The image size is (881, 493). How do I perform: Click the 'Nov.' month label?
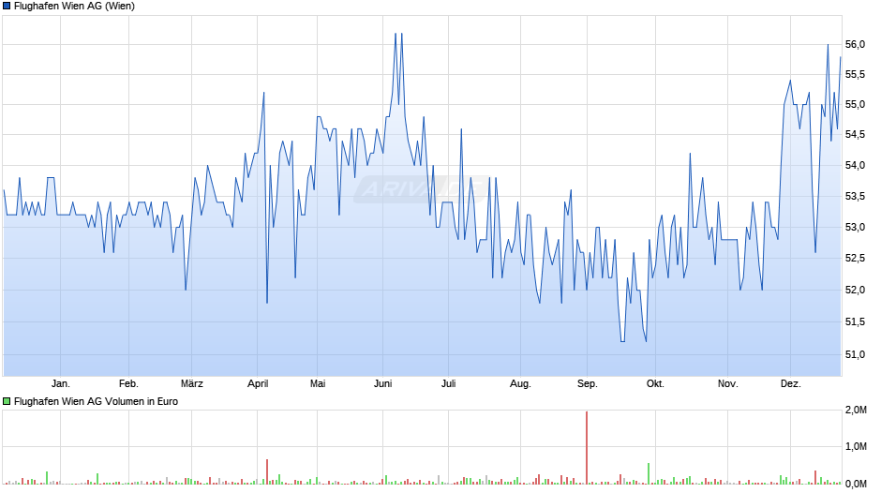click(727, 383)
